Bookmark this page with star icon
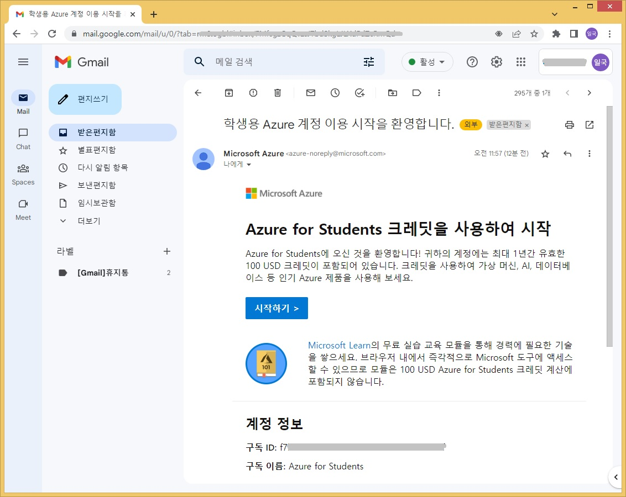 tap(534, 34)
